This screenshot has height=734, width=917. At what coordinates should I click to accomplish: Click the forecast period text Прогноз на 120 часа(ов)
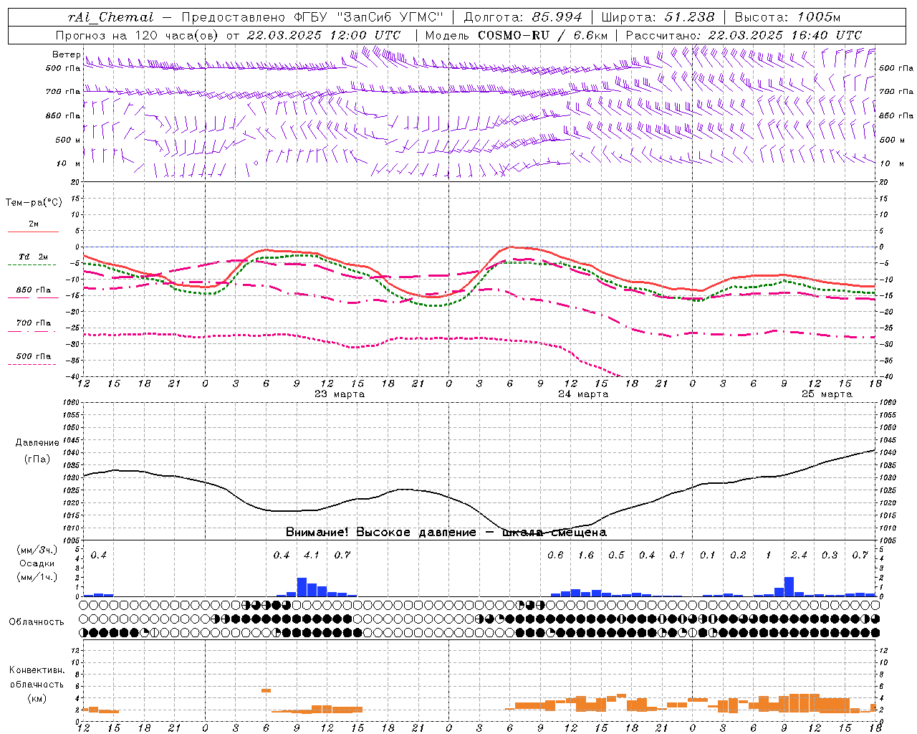coord(138,35)
